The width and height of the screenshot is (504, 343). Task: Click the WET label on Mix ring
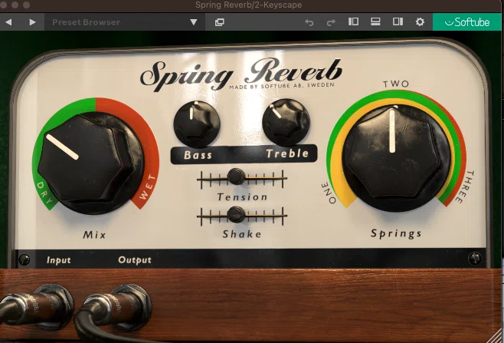click(147, 186)
